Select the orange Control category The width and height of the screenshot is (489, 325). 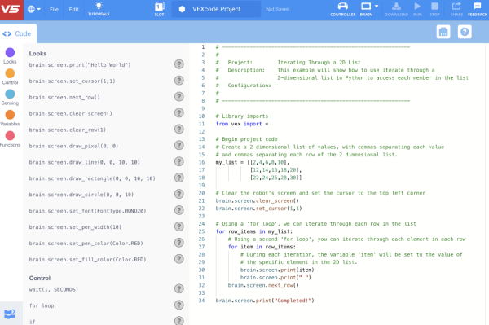[x=10, y=77]
